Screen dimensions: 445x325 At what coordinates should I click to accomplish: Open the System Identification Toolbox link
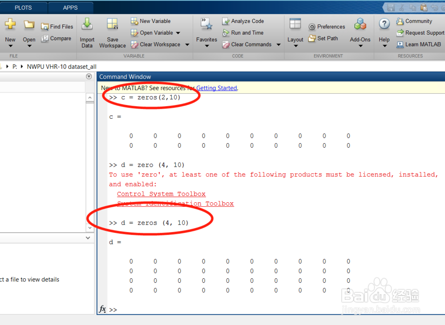coord(175,203)
